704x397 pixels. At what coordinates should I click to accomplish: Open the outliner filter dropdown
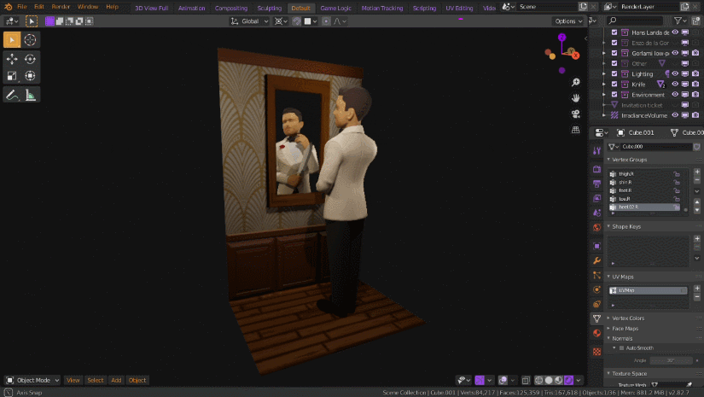pos(681,20)
